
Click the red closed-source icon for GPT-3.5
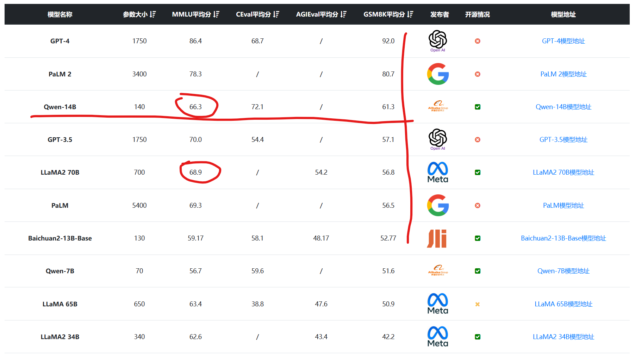[478, 140]
